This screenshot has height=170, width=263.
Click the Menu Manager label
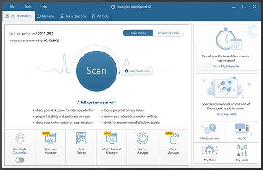pos(173,151)
